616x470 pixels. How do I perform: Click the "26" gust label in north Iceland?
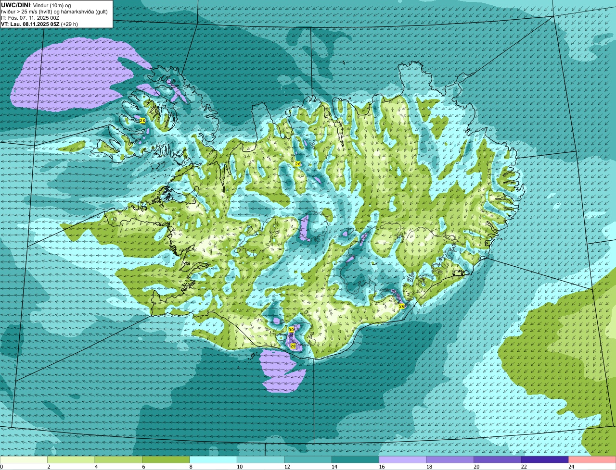(298, 164)
